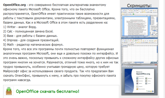The height and width of the screenshot is (98, 165).
Task: Click '1) Writer - аналог Ворд.' line
Action: pyautogui.click(x=20, y=27)
